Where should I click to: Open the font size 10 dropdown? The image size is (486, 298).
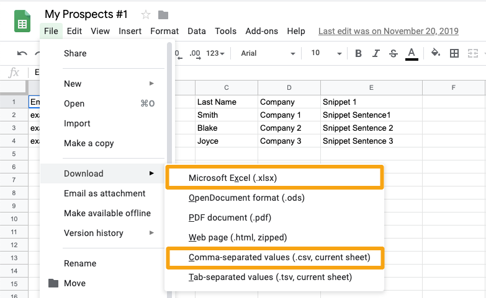[324, 53]
